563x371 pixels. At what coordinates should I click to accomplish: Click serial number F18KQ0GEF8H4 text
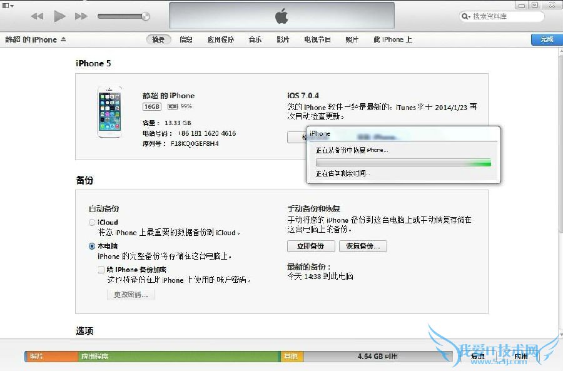pos(195,144)
